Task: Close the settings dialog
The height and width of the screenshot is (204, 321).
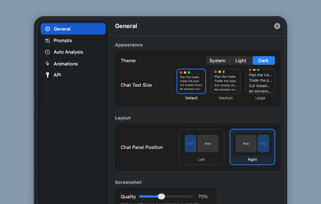Action: pos(277,26)
